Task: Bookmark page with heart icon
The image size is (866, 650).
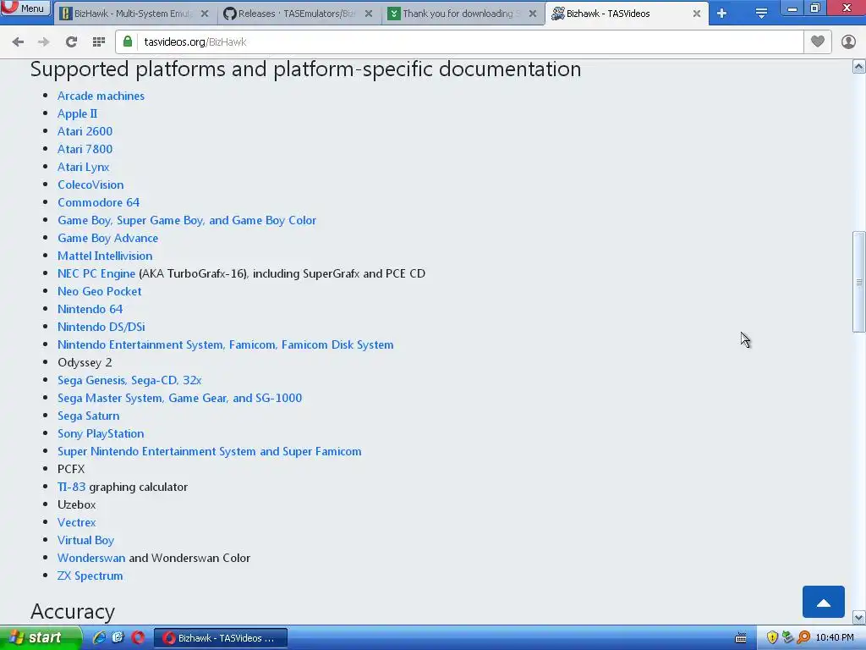Action: [x=818, y=41]
